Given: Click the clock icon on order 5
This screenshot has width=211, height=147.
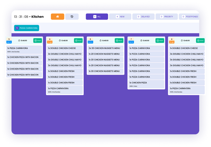Looking at the screenshot, I should coord(20,41).
